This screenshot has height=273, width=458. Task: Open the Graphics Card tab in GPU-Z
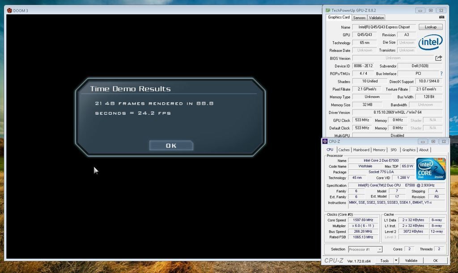click(339, 17)
